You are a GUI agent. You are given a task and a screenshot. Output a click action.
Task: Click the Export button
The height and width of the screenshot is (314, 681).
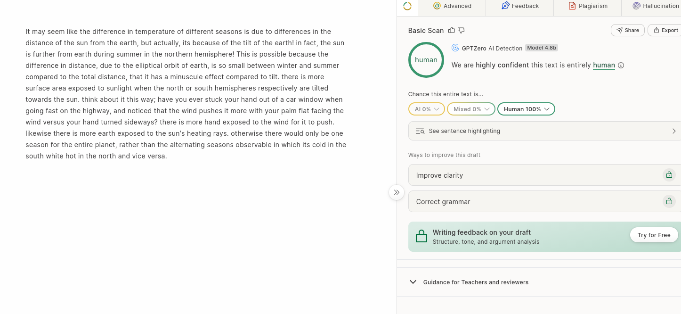(665, 30)
